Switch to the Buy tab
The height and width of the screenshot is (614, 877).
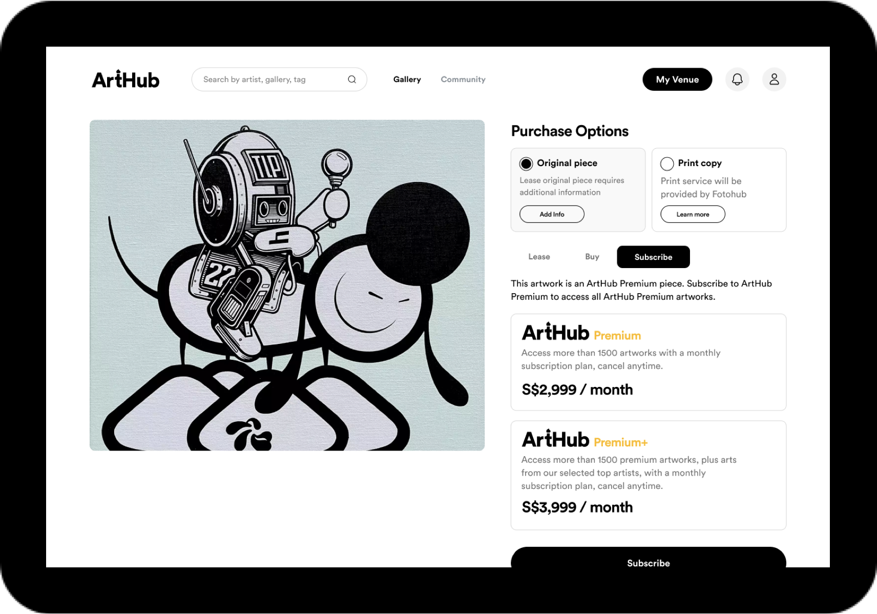(x=592, y=257)
